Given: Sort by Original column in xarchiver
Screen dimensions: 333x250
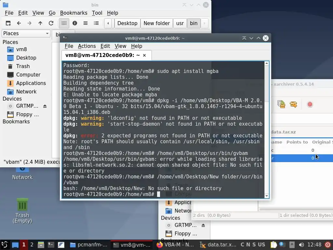Looking at the screenshot, I should click(322, 142).
